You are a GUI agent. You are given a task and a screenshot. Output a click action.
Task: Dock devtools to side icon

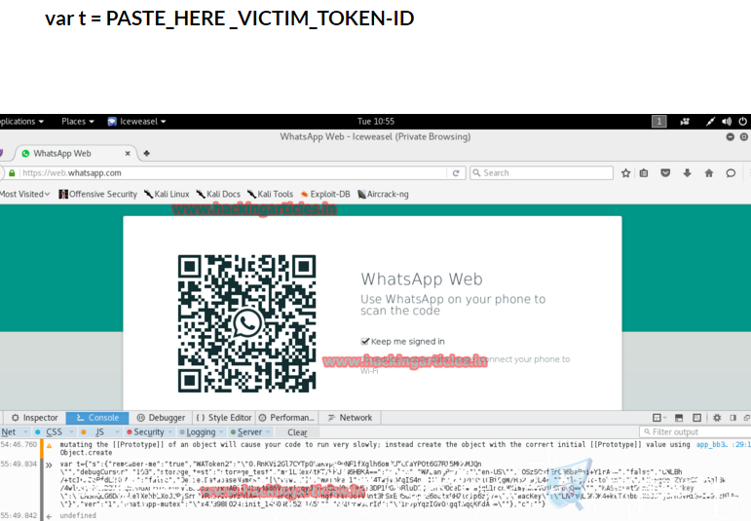click(732, 418)
